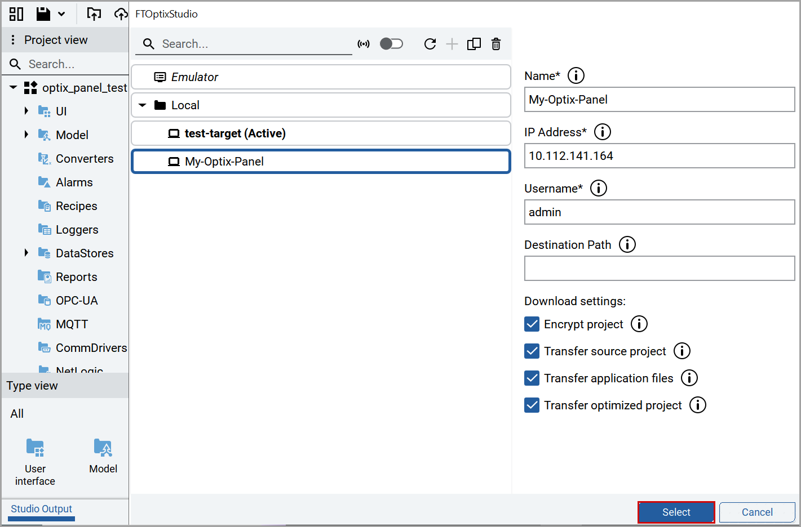Open the dashboard layout icon
This screenshot has width=801, height=527.
[x=16, y=14]
